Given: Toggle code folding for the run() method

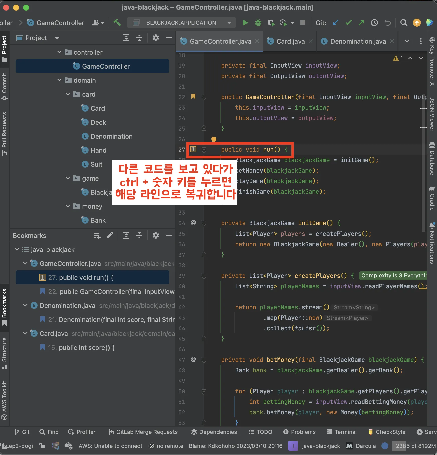Looking at the screenshot, I should (x=204, y=150).
